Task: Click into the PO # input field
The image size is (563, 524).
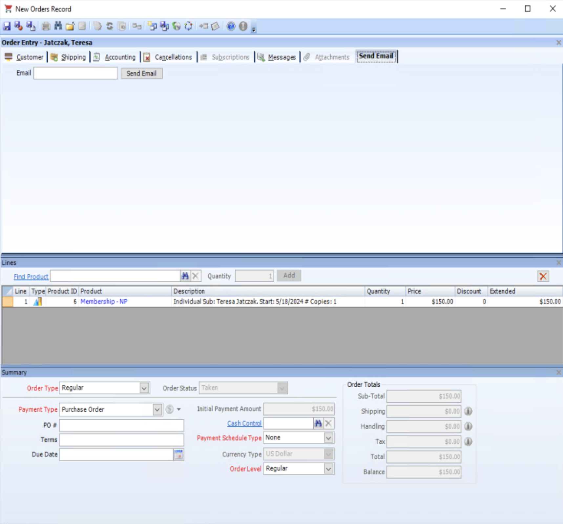Action: [121, 425]
